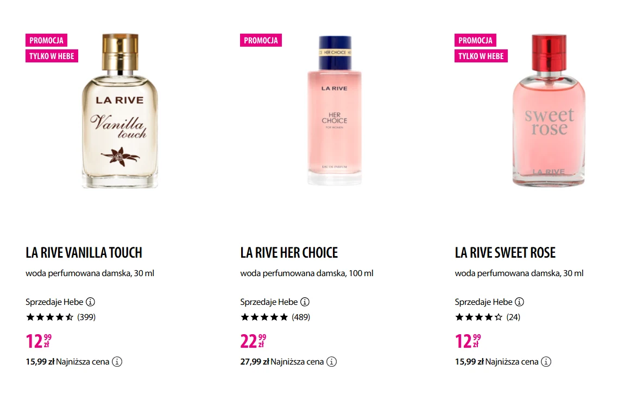Click Sweet Rose star rating
Screen dimensions: 643x402
pyautogui.click(x=478, y=317)
